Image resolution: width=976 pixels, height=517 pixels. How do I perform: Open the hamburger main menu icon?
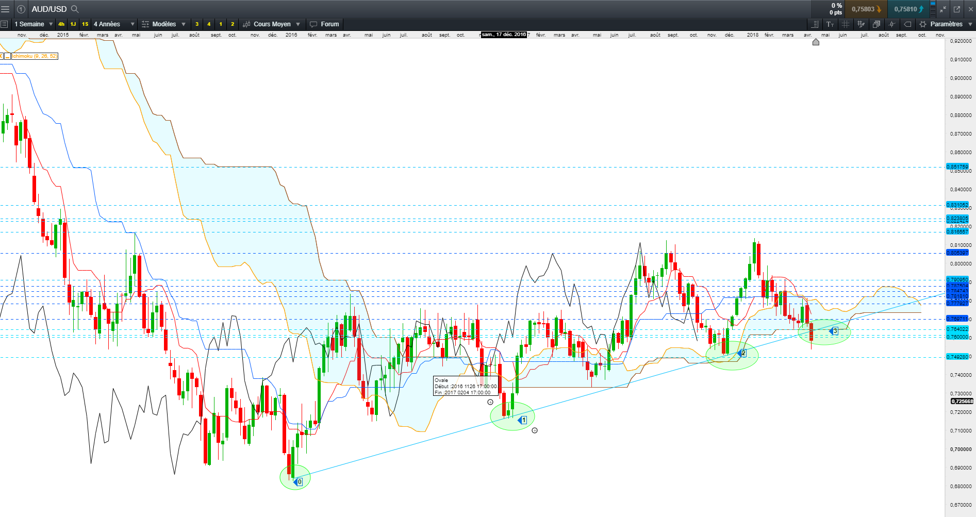(x=5, y=9)
